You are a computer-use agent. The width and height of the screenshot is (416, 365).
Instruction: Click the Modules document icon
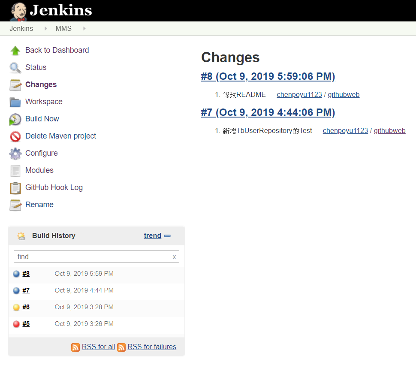tap(15, 171)
